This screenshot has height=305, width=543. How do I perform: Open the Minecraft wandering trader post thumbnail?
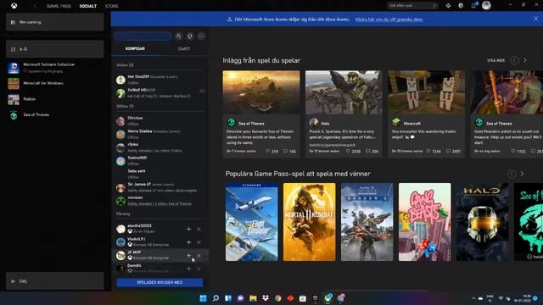(x=426, y=92)
